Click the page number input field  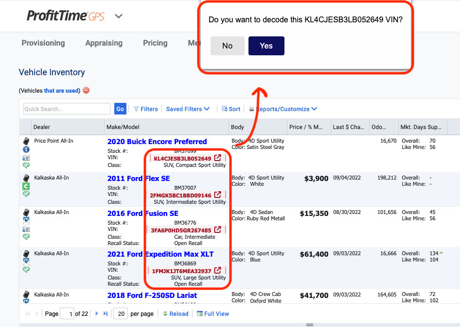pos(67,314)
